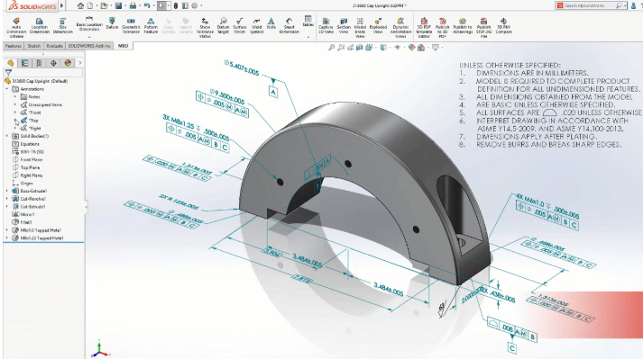
Task: Toggle Dynamic Annotation Views
Action: click(x=400, y=27)
